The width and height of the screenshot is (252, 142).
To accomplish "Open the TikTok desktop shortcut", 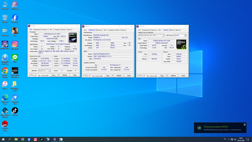I will coord(15,112).
